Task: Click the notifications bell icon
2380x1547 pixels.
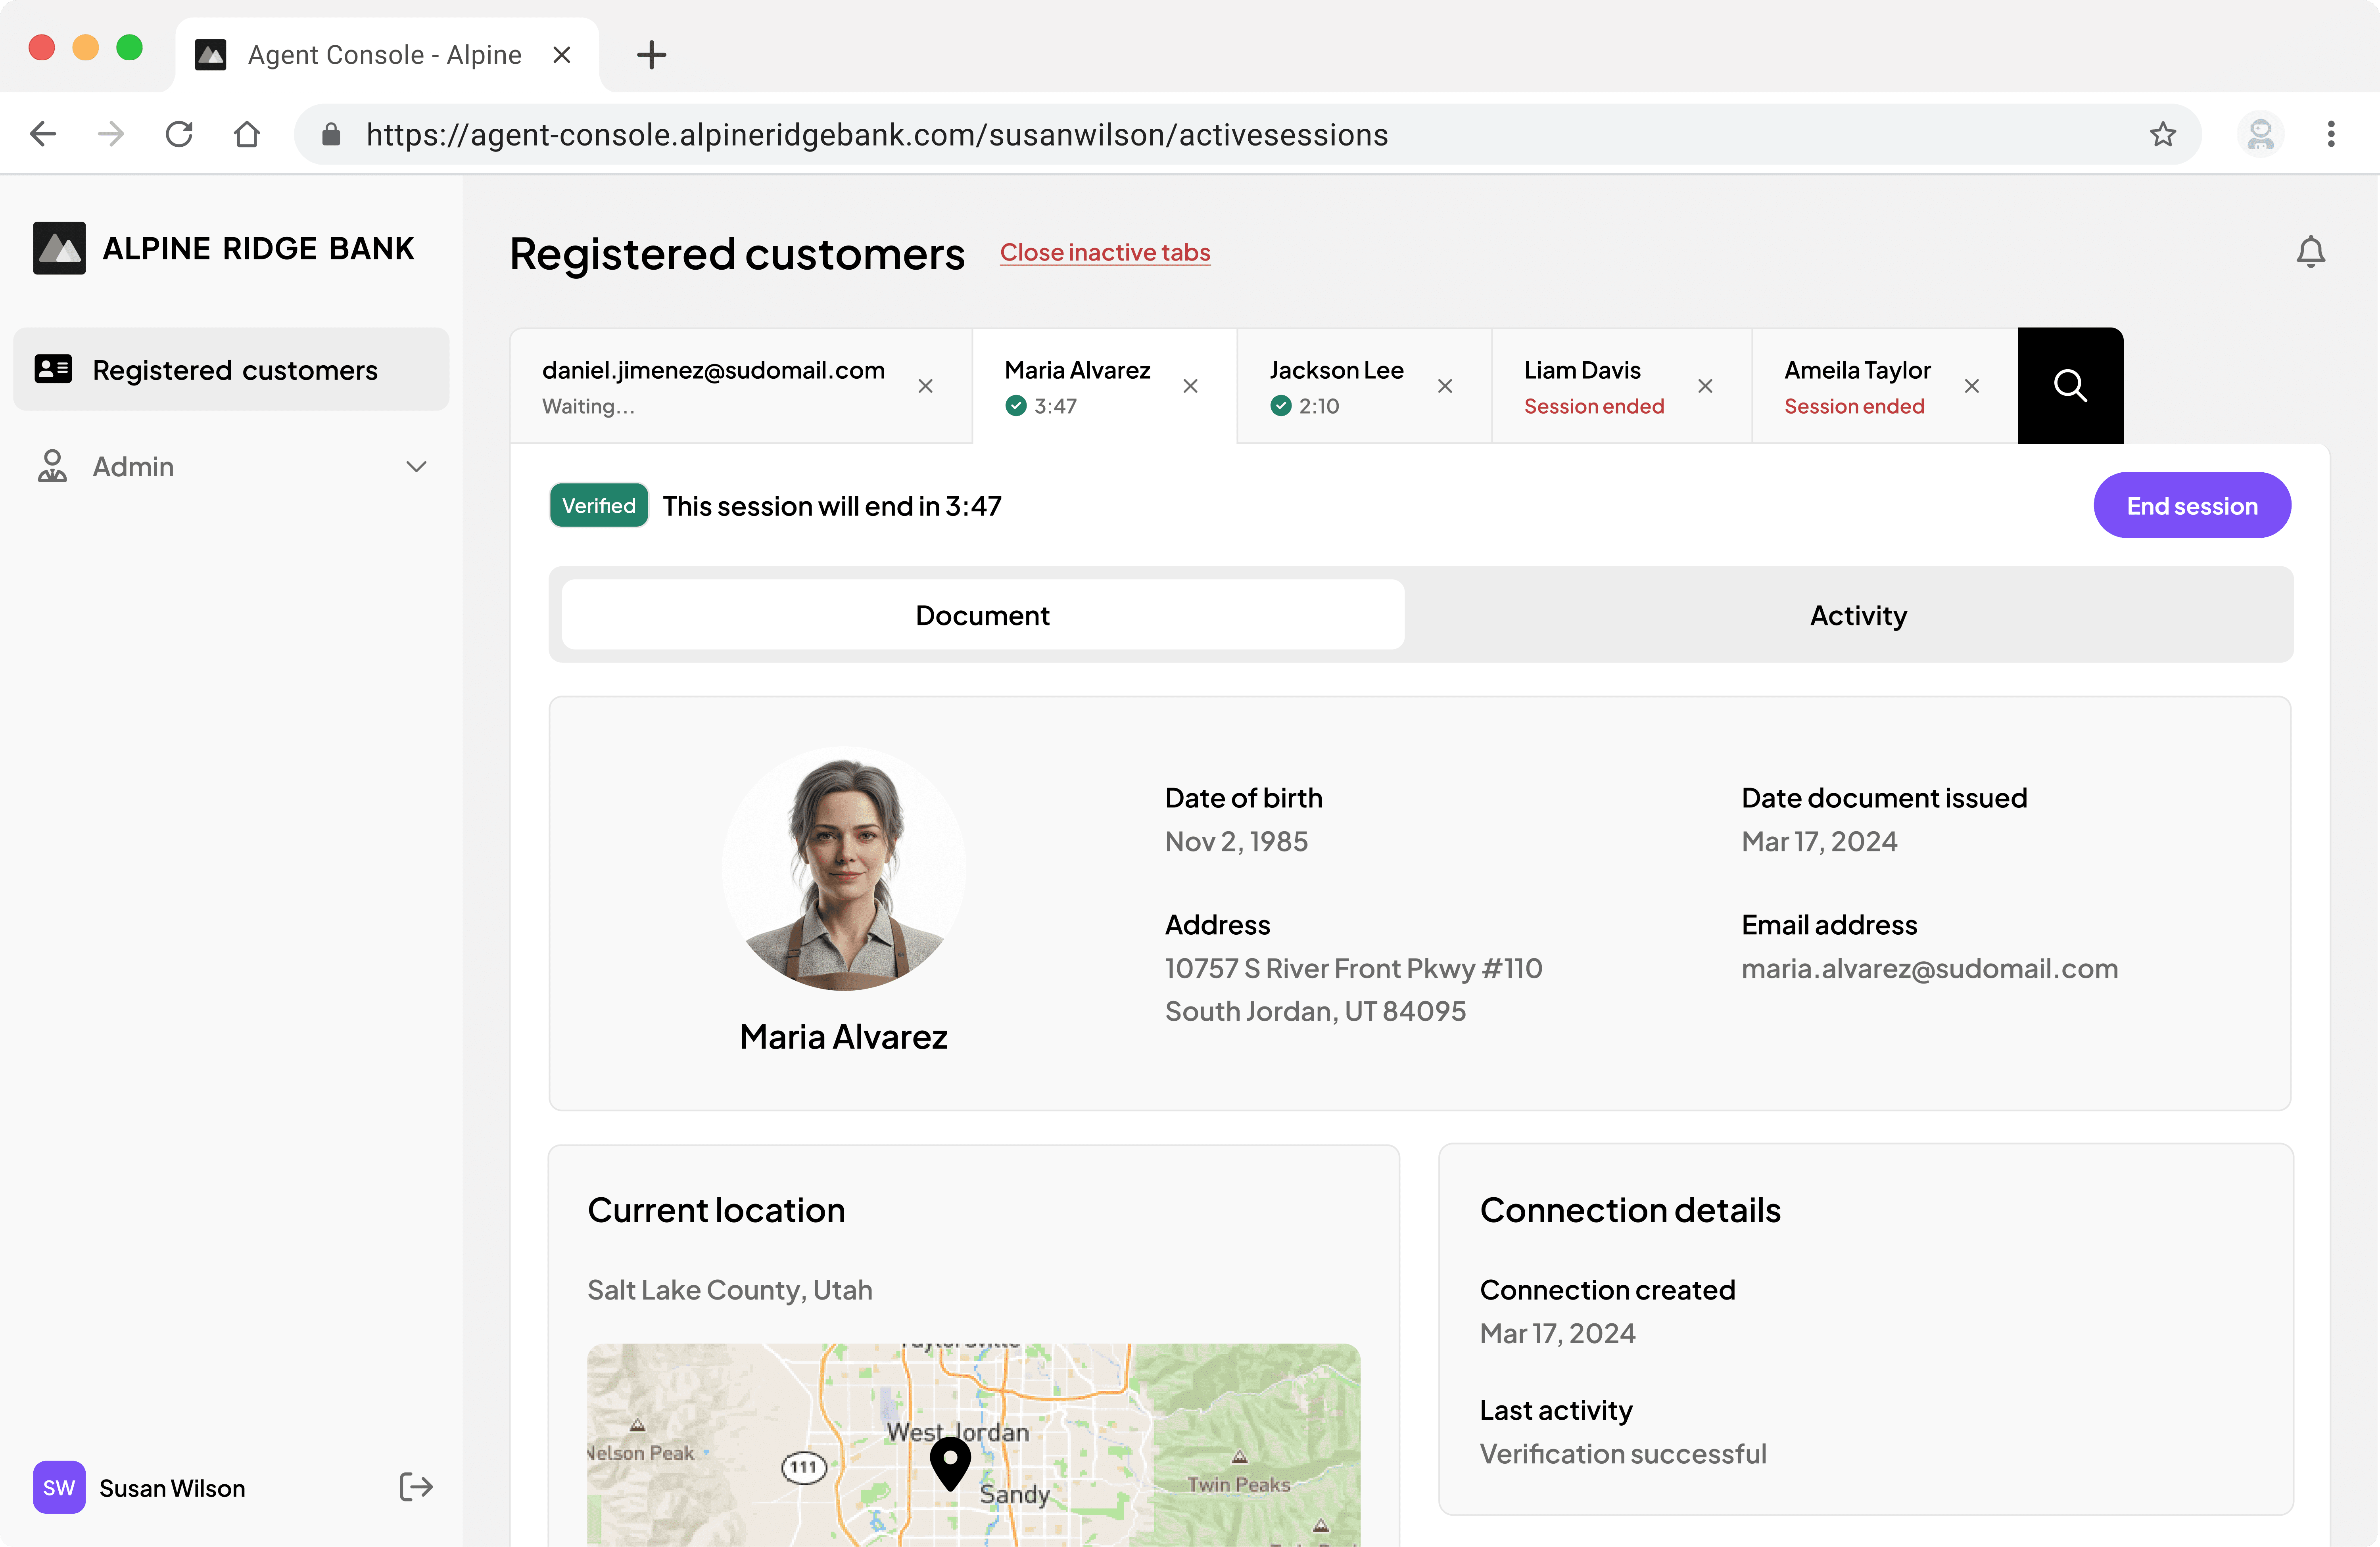Action: click(2310, 252)
